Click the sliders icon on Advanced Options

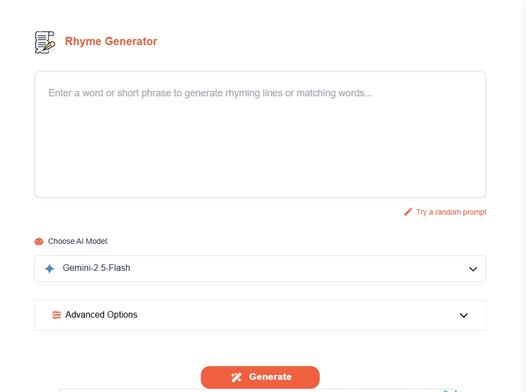point(56,314)
